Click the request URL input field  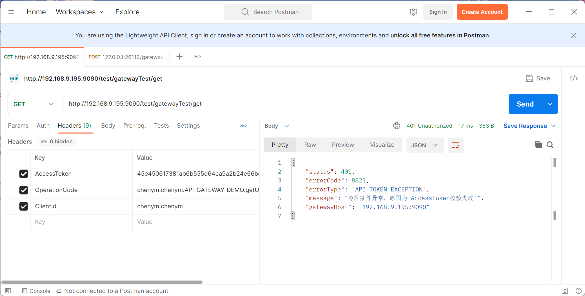click(282, 104)
